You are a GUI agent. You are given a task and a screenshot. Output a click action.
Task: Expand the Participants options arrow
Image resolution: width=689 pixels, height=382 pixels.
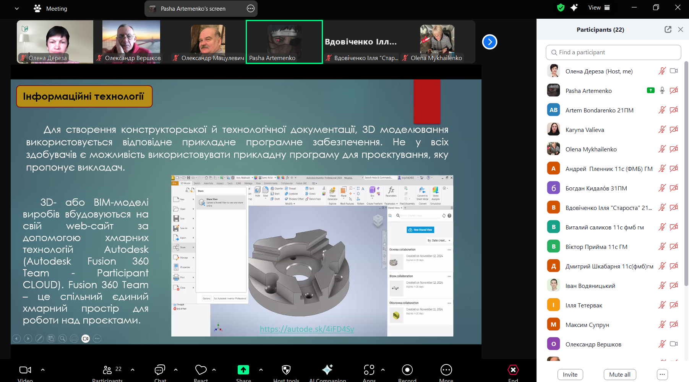pos(133,370)
